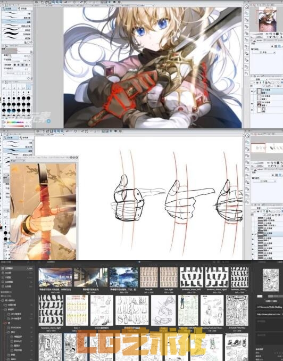Open Quick Access icon beside hand-sketch canvas
The image size is (283, 361).
[x=247, y=136]
